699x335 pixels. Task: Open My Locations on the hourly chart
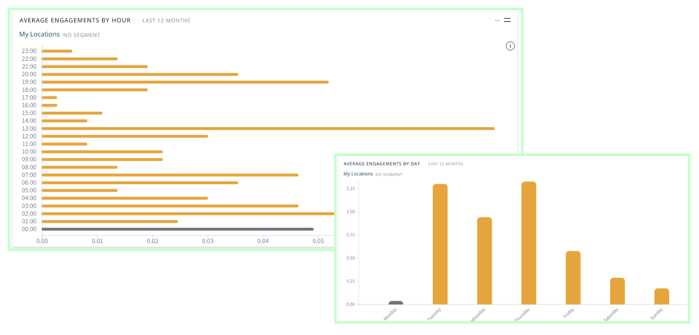pyautogui.click(x=39, y=34)
